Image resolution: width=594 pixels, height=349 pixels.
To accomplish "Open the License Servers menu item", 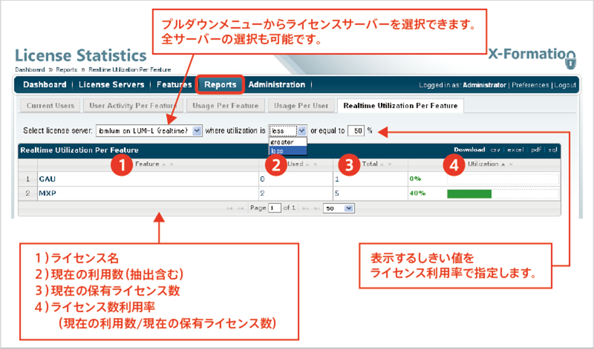I will [112, 84].
